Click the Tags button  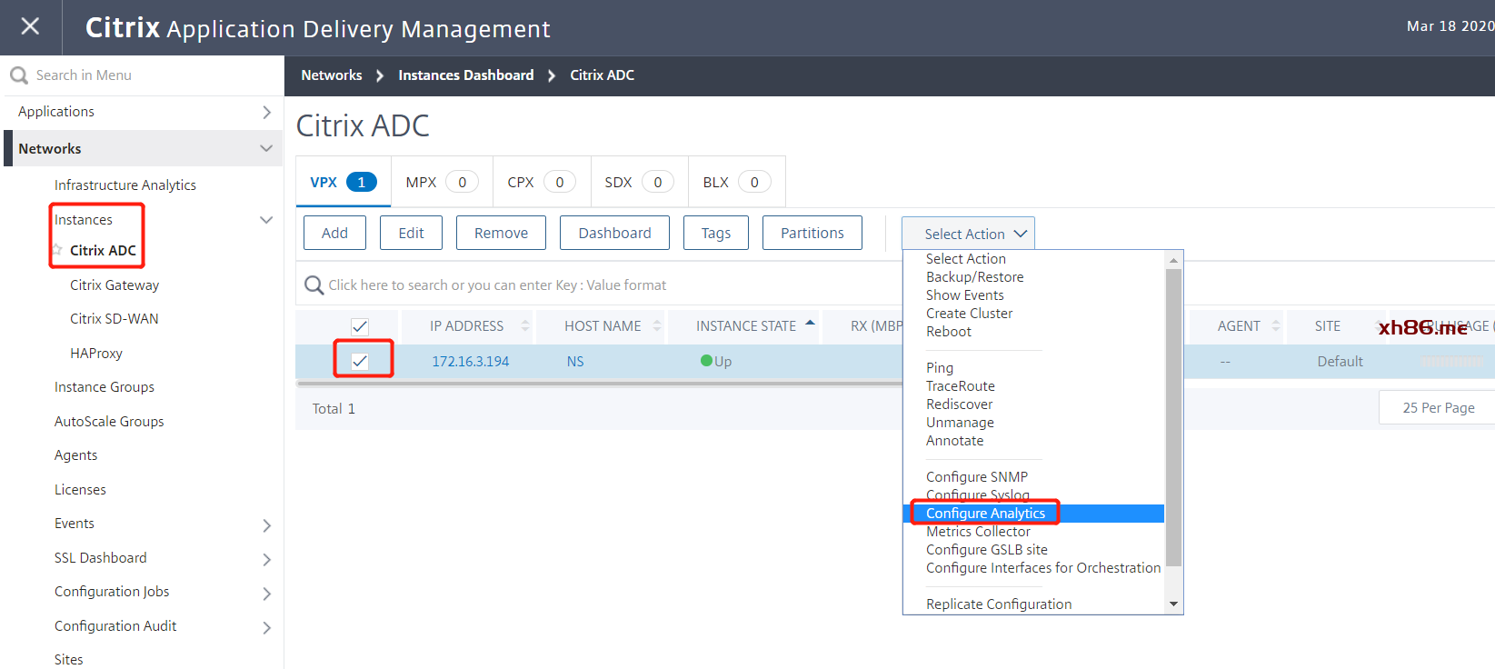tap(715, 233)
